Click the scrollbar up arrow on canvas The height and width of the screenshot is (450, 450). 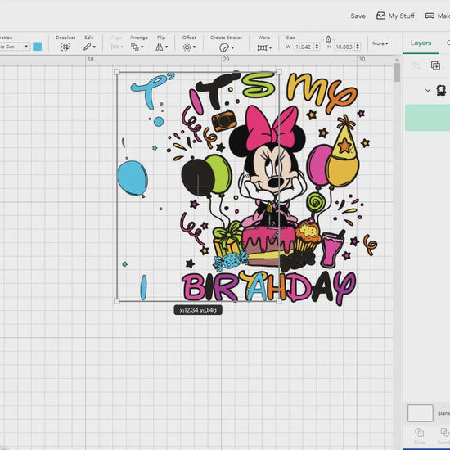point(397,60)
